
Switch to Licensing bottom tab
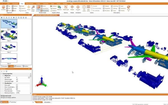tap(12, 102)
